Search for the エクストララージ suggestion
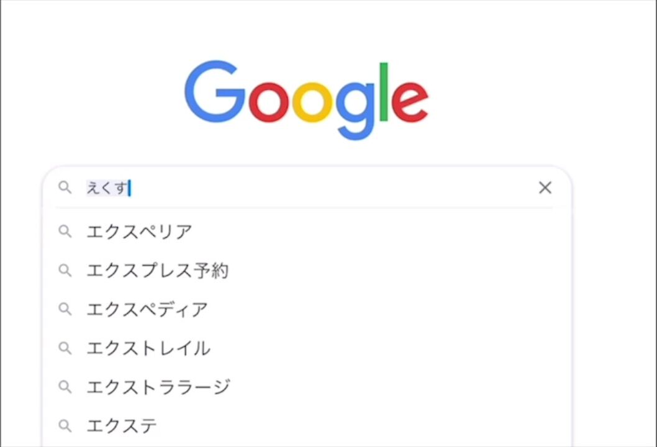 pyautogui.click(x=158, y=387)
